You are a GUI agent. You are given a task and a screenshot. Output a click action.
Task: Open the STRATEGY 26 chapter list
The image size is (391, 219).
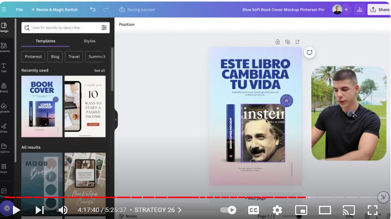coord(158,210)
